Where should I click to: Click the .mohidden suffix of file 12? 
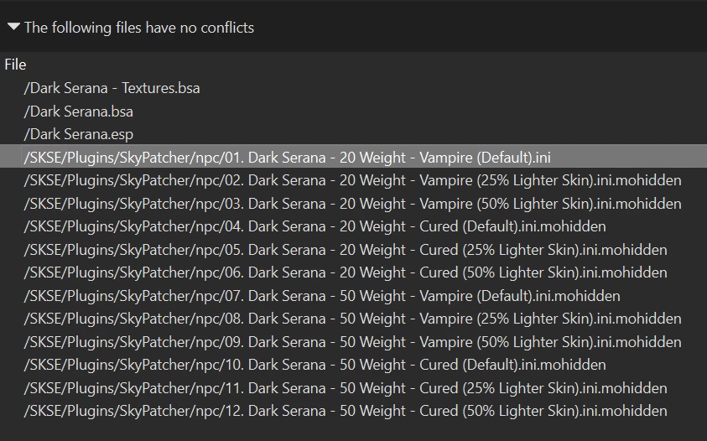(632, 411)
